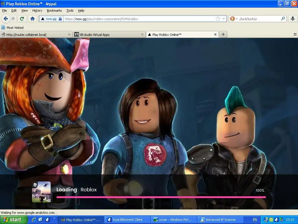
Task: Open the Most Visited bookmarks folder
Action: click(12, 28)
